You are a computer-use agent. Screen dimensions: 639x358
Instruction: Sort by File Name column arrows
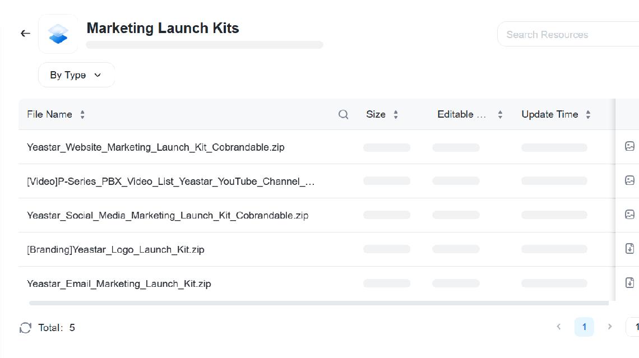coord(82,114)
